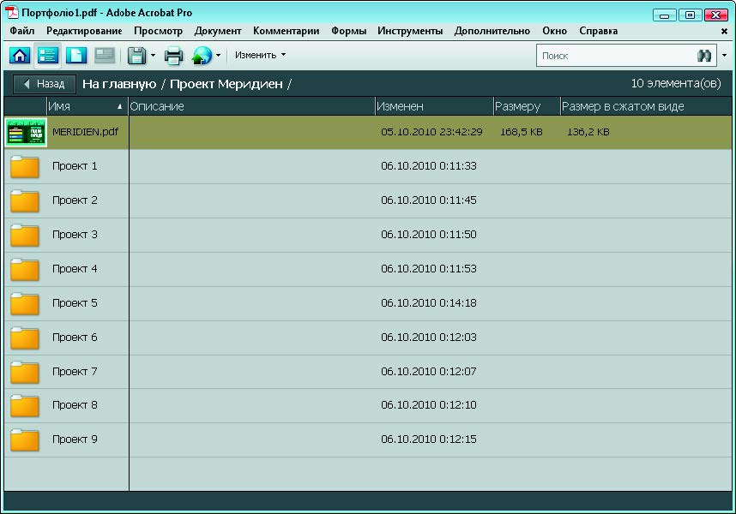Select the MERIDIEN.pdf thumbnail
736x514 pixels.
point(26,132)
